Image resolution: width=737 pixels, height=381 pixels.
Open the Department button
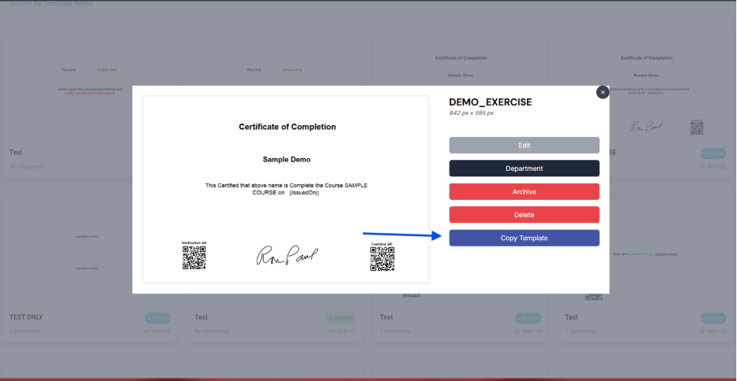(x=524, y=168)
